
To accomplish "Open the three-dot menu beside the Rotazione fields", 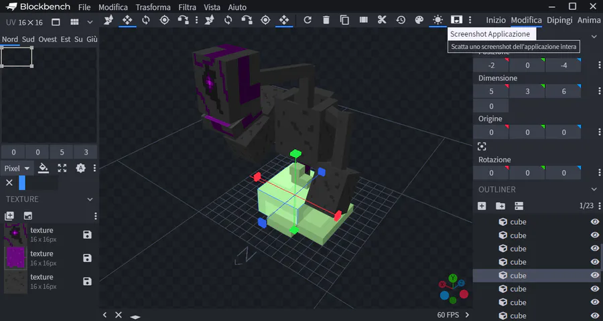I will coord(599,173).
